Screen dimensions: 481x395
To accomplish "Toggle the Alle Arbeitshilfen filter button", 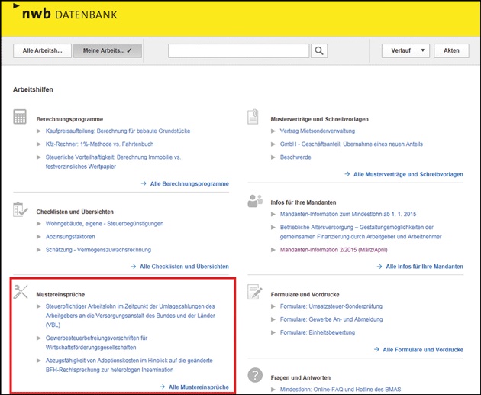I will [42, 50].
